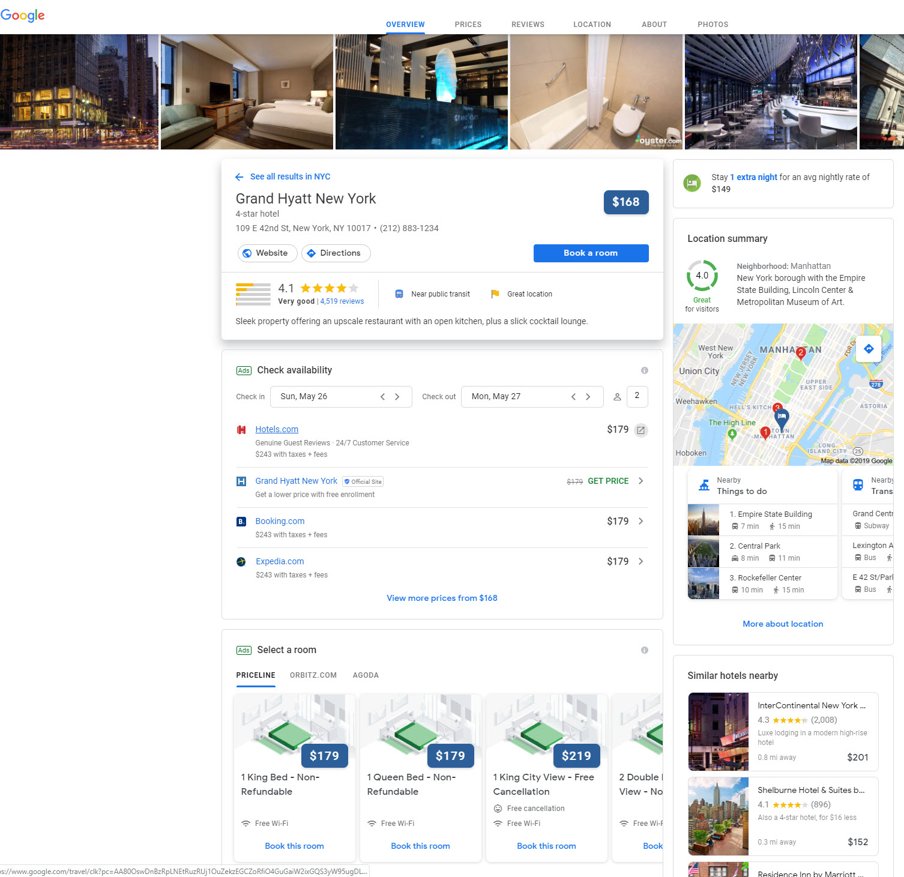Image resolution: width=904 pixels, height=877 pixels.
Task: Open the Location tab
Action: point(592,25)
